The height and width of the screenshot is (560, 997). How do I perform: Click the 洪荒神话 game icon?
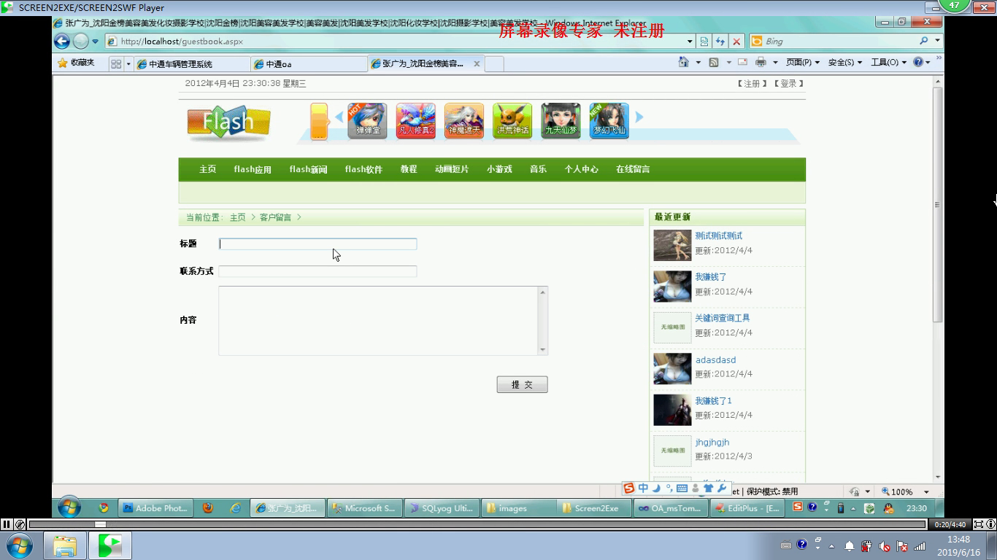click(512, 121)
